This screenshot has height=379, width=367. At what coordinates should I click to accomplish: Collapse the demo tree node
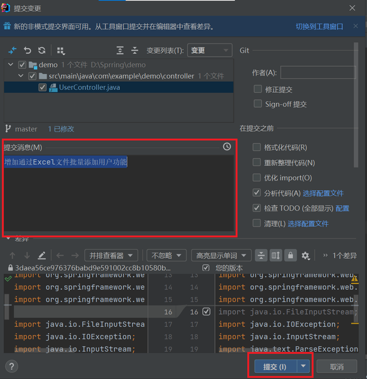10,65
